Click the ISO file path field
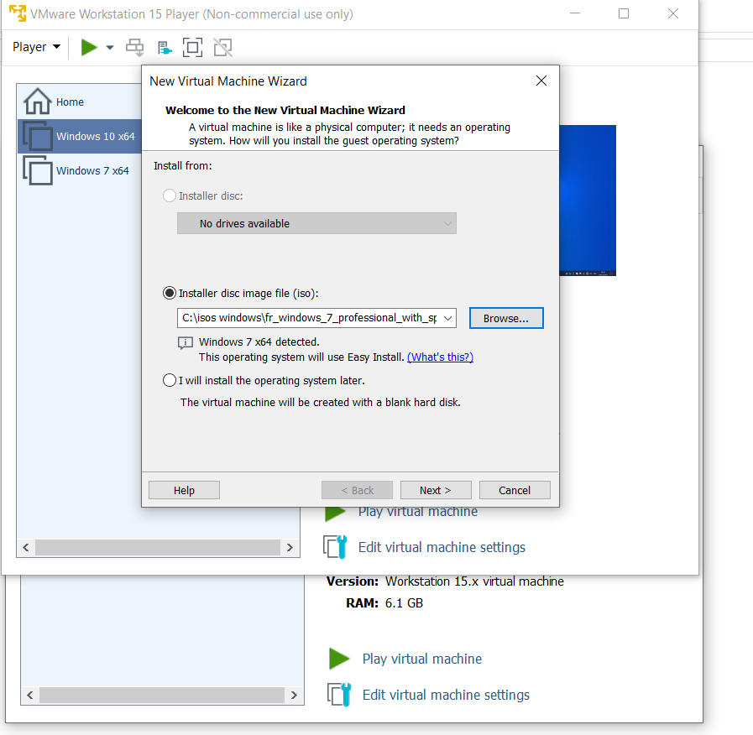The width and height of the screenshot is (753, 735). (309, 318)
